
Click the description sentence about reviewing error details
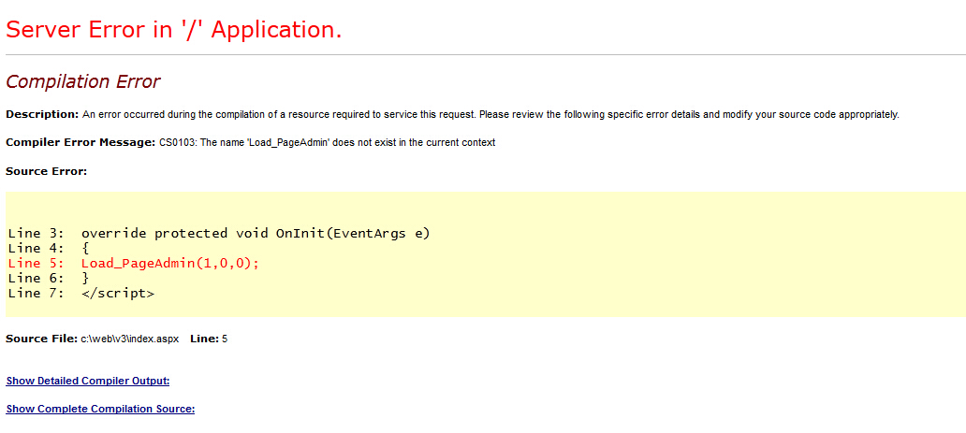[x=490, y=114]
